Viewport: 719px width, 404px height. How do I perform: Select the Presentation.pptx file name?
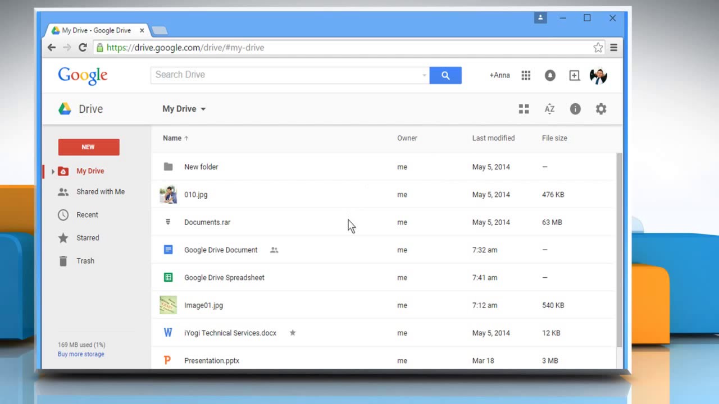(x=212, y=360)
